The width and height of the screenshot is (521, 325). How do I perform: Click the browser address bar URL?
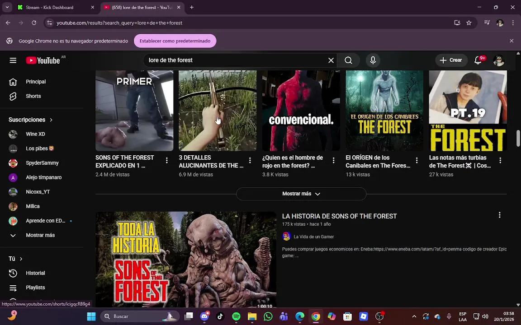point(119,23)
